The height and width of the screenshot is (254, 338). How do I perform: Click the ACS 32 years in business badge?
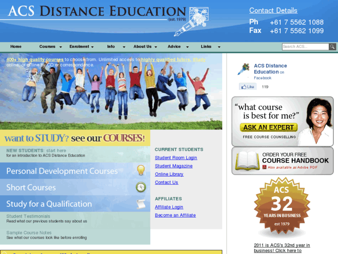282,206
